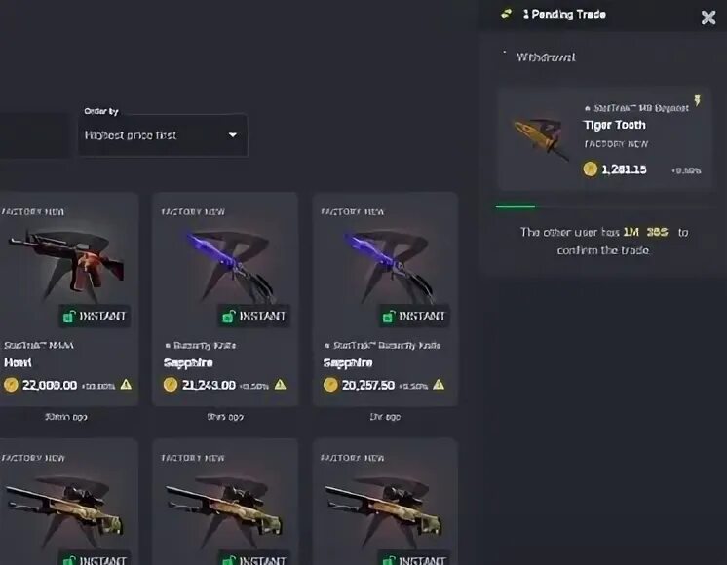This screenshot has height=565, width=727.
Task: Click warning icon beside the 20,257.50 price
Action: [x=439, y=384]
